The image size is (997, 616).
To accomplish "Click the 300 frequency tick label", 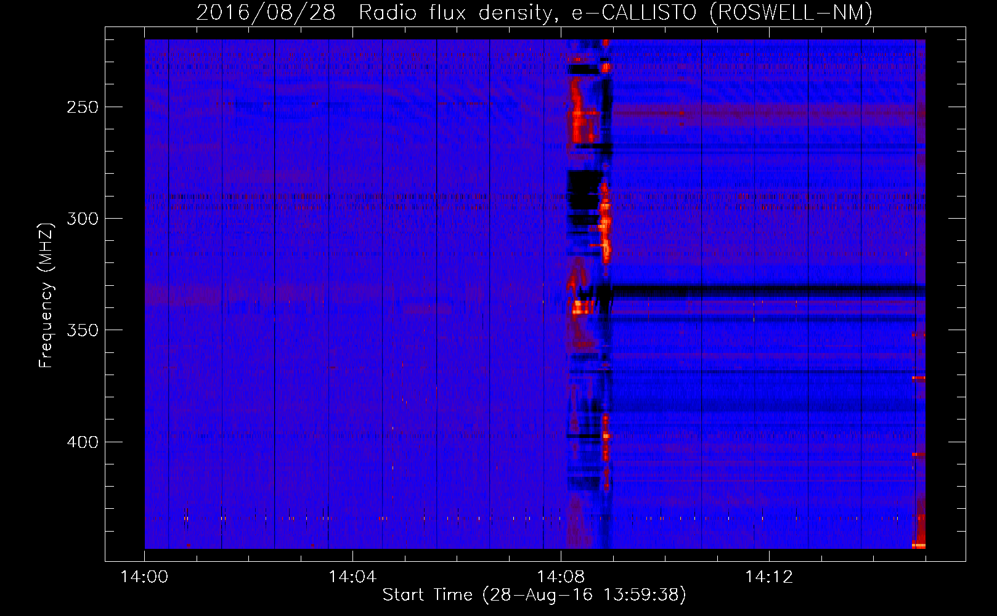I will (x=83, y=219).
